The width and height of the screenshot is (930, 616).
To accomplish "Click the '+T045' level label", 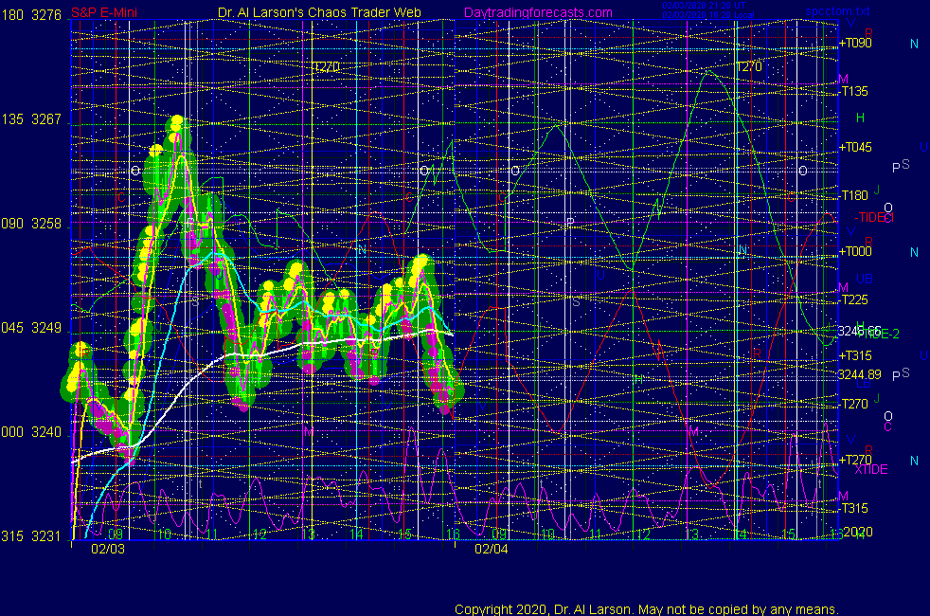I will (x=854, y=147).
